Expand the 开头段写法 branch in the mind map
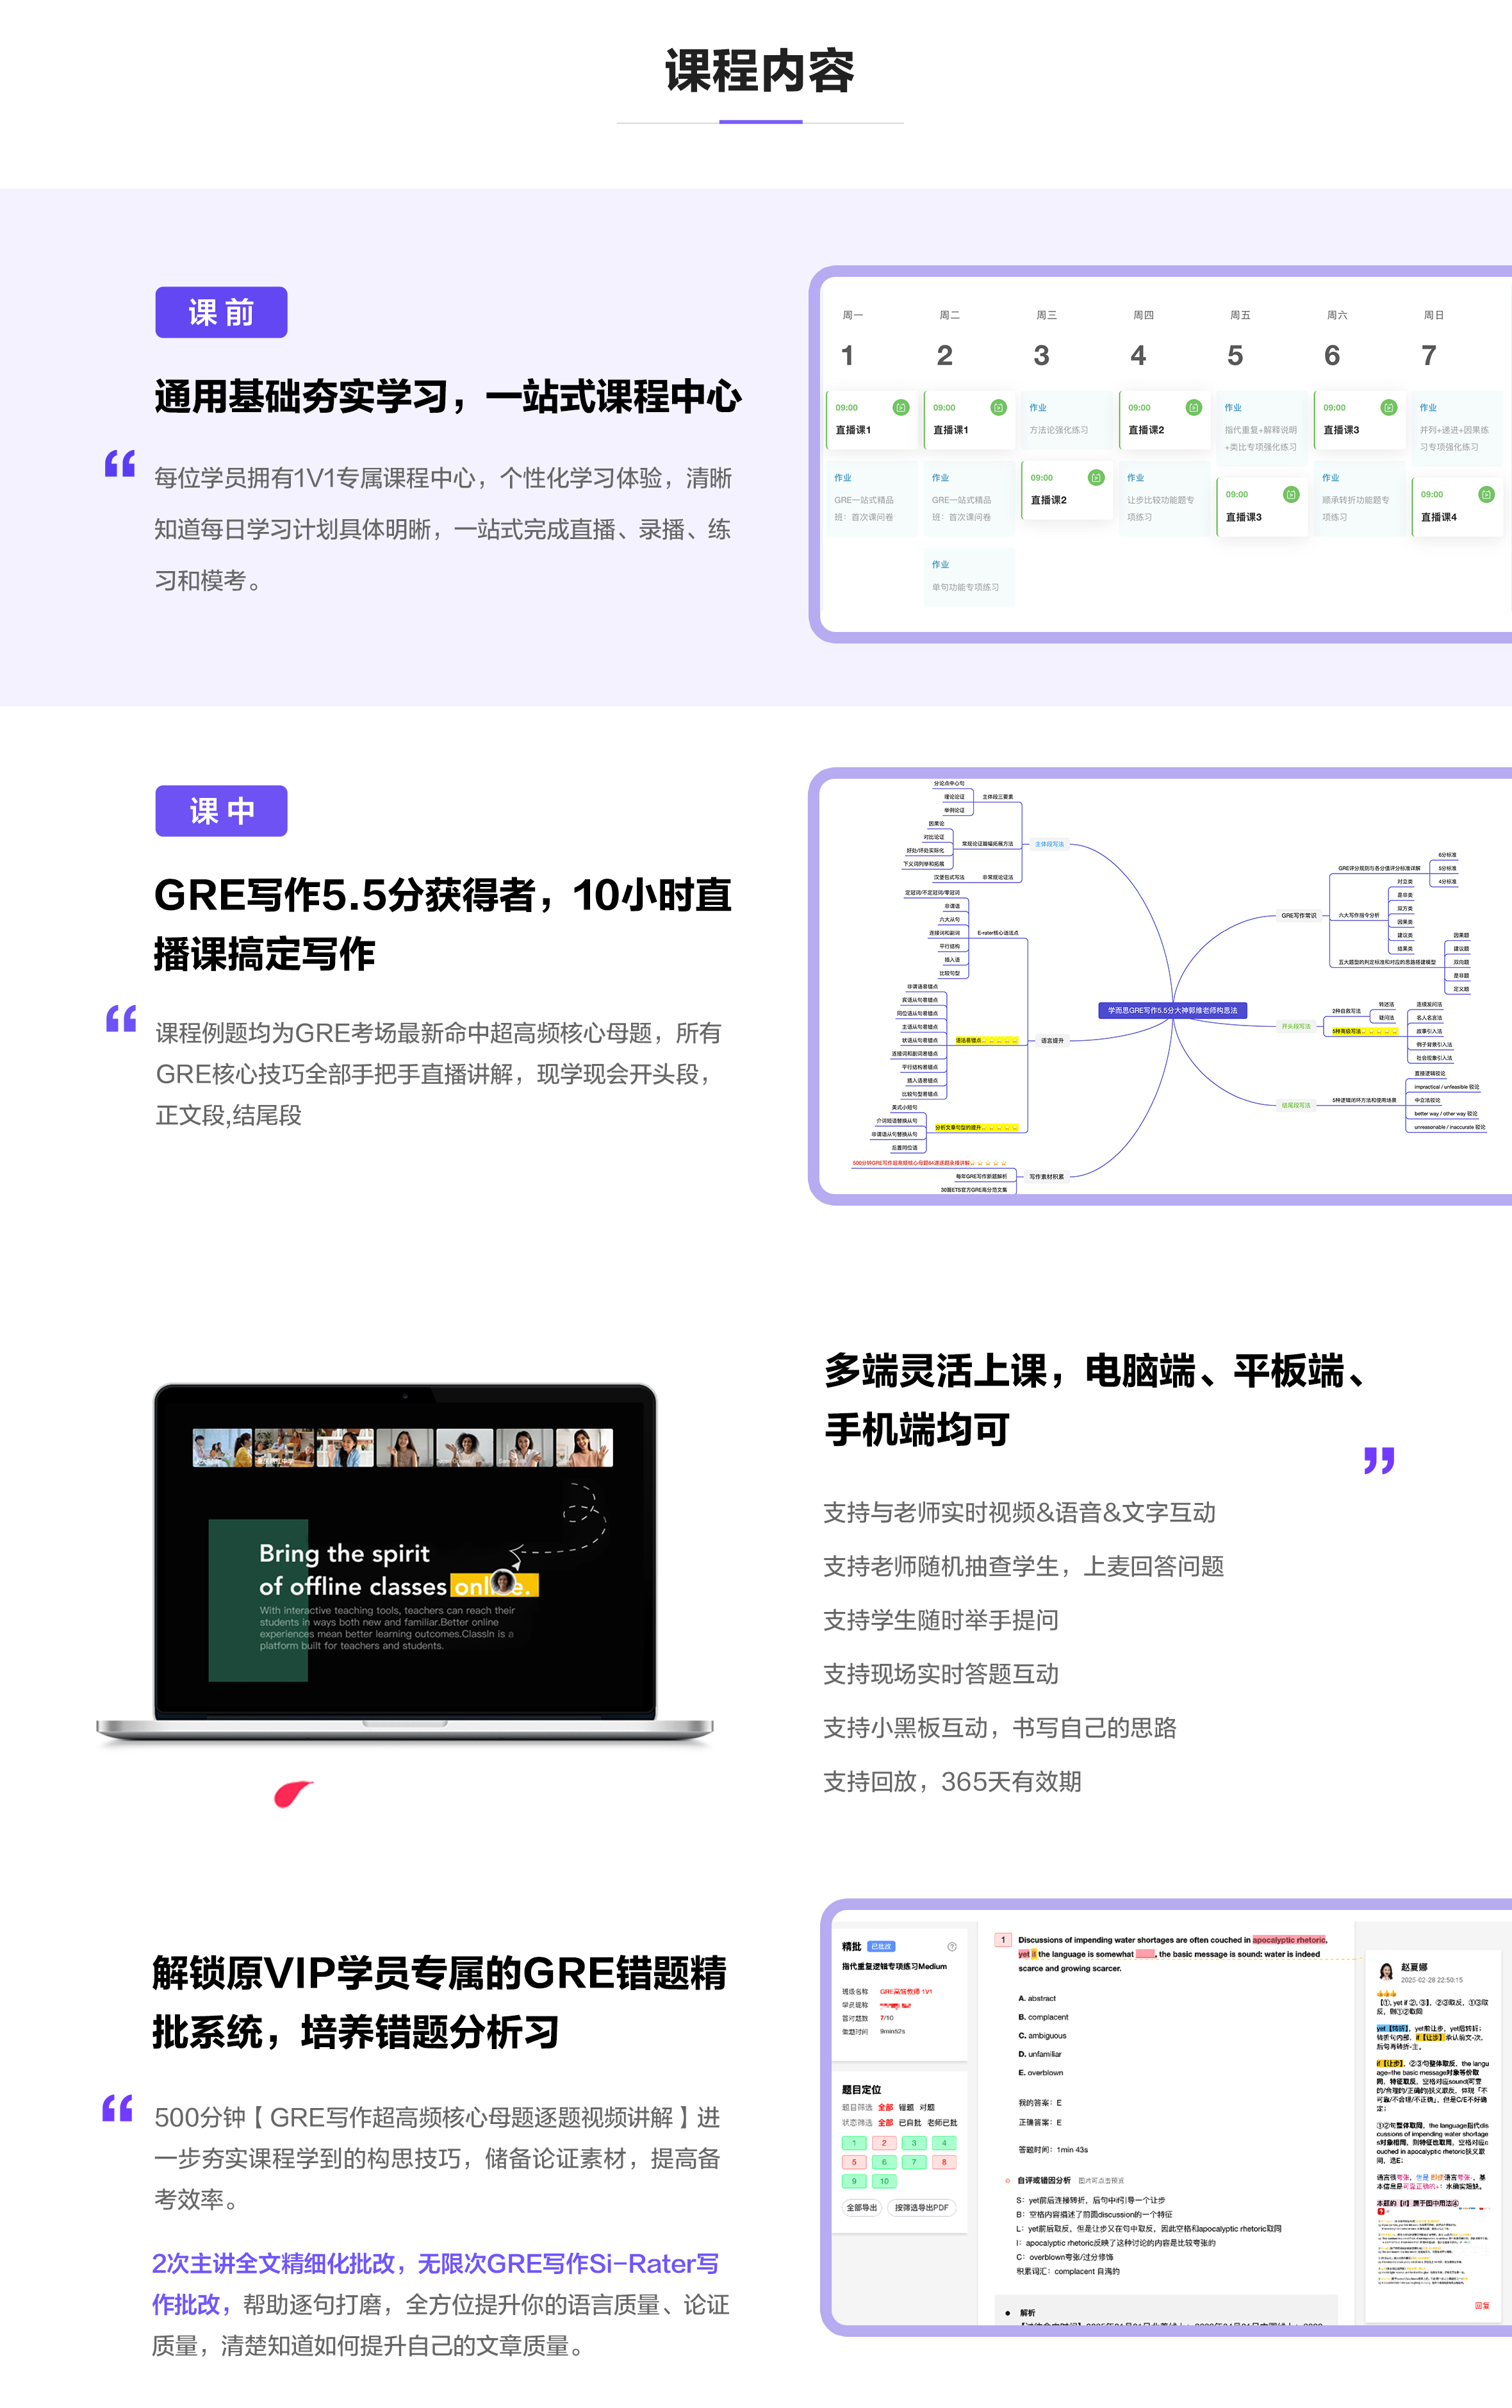 1296,1026
